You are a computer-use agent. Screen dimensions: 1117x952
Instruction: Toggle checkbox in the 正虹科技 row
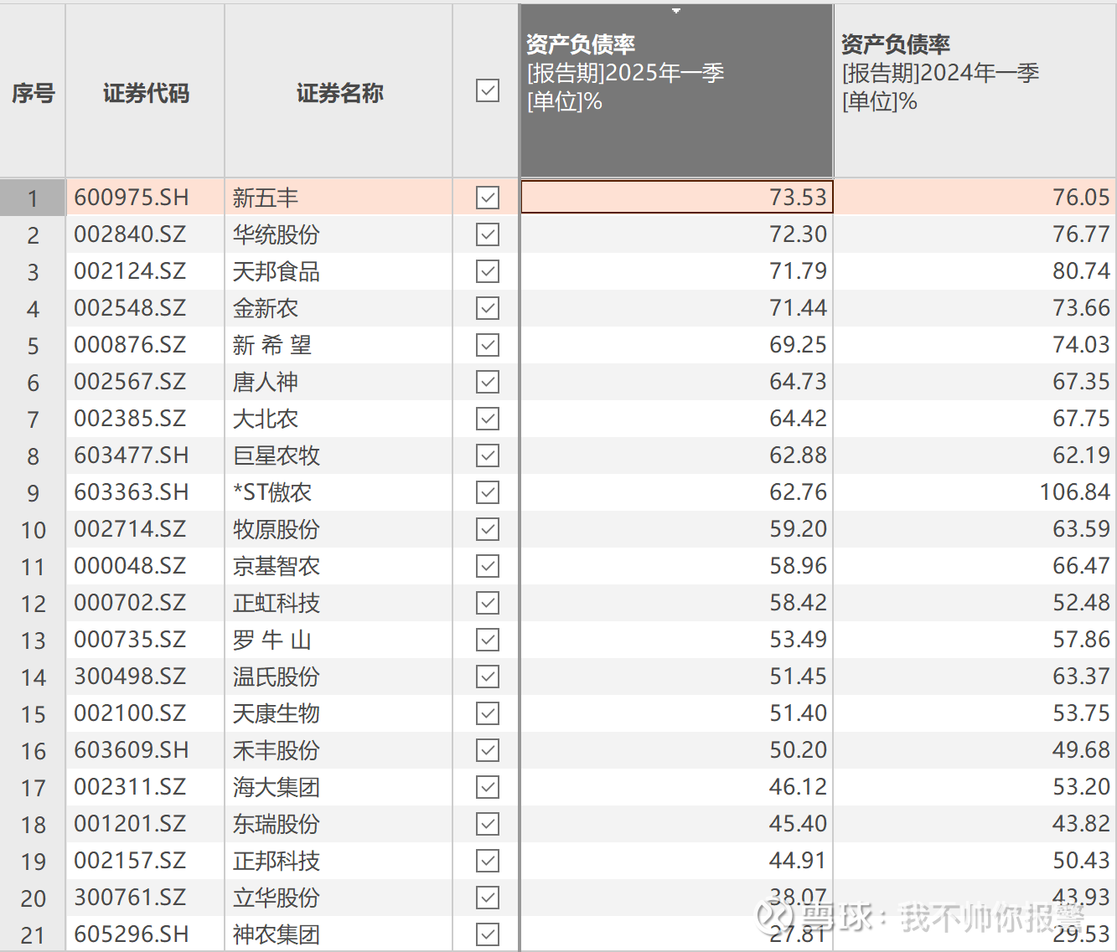pyautogui.click(x=487, y=603)
